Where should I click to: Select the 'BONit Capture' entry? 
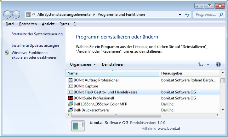click(86, 86)
